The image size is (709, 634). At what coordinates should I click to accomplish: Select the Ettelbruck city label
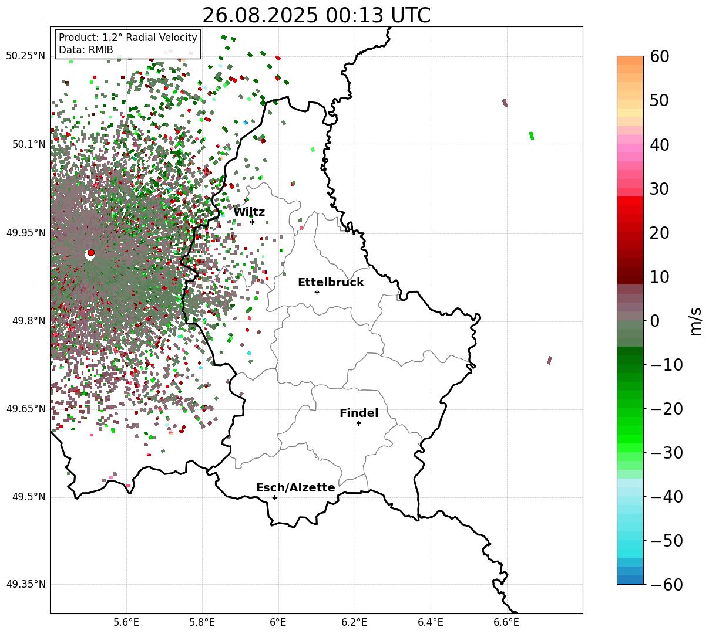[331, 283]
